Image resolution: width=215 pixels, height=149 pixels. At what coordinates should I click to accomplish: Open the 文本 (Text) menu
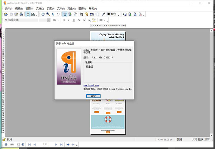click(x=61, y=9)
